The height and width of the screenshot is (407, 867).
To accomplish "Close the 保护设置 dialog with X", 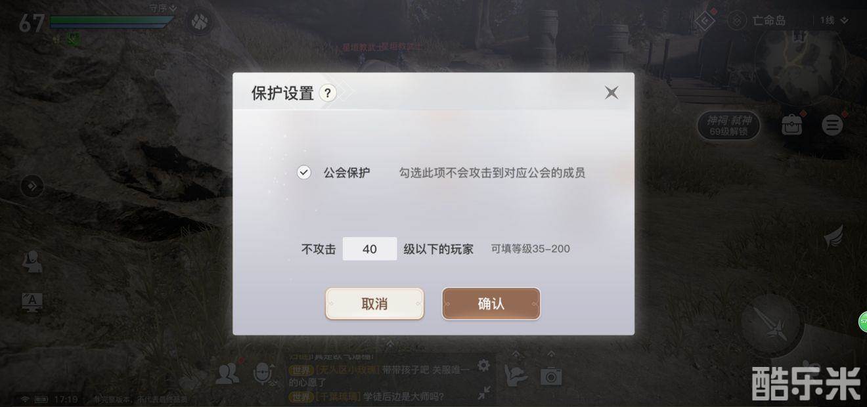I will coord(611,93).
